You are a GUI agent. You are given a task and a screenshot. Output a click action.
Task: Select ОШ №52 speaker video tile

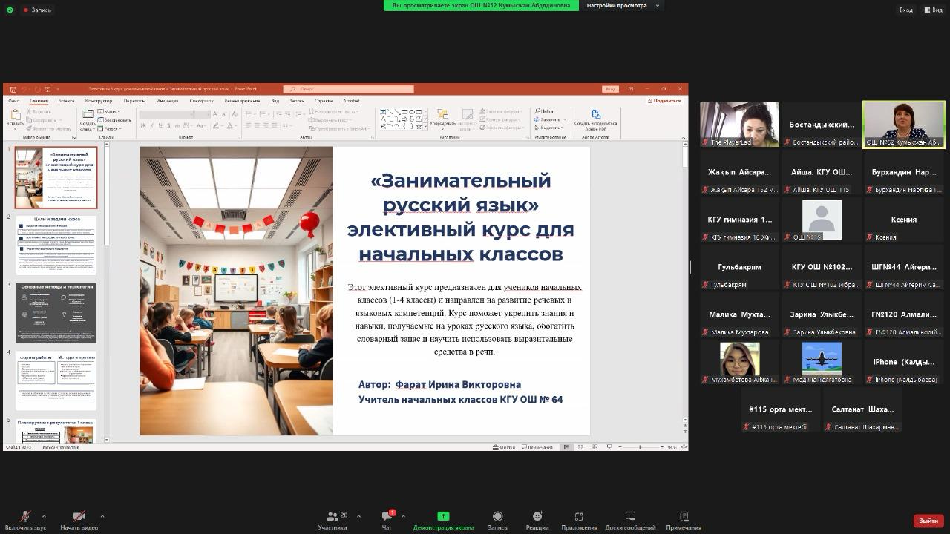903,125
